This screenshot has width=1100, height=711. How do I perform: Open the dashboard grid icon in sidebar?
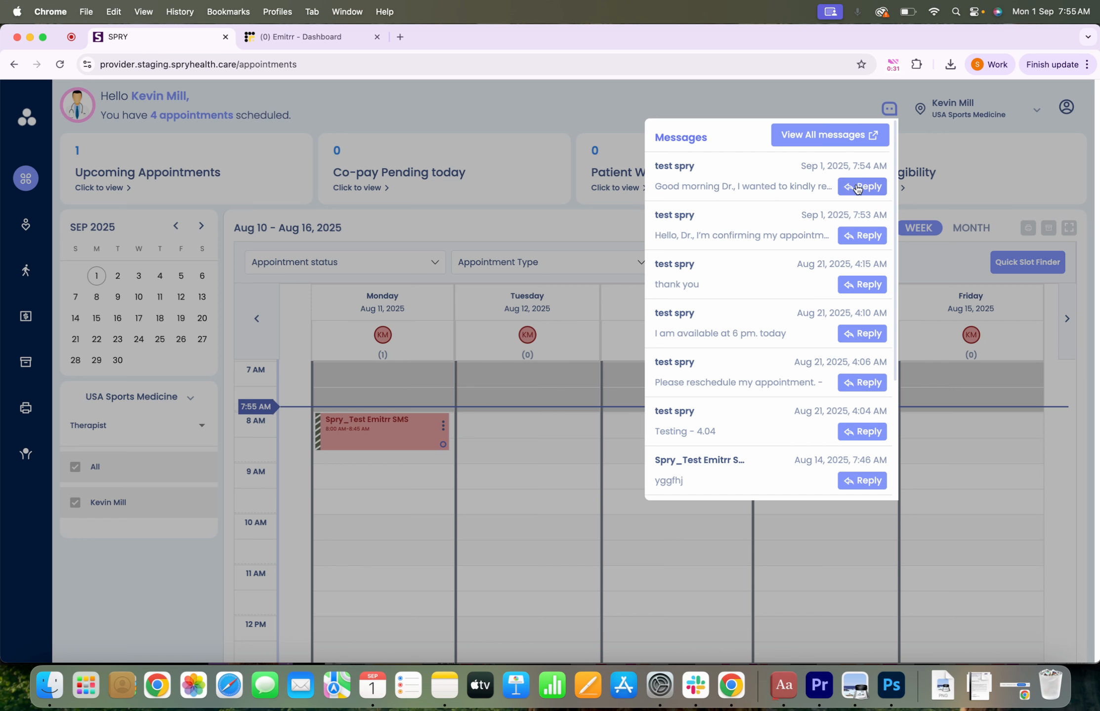click(x=26, y=178)
